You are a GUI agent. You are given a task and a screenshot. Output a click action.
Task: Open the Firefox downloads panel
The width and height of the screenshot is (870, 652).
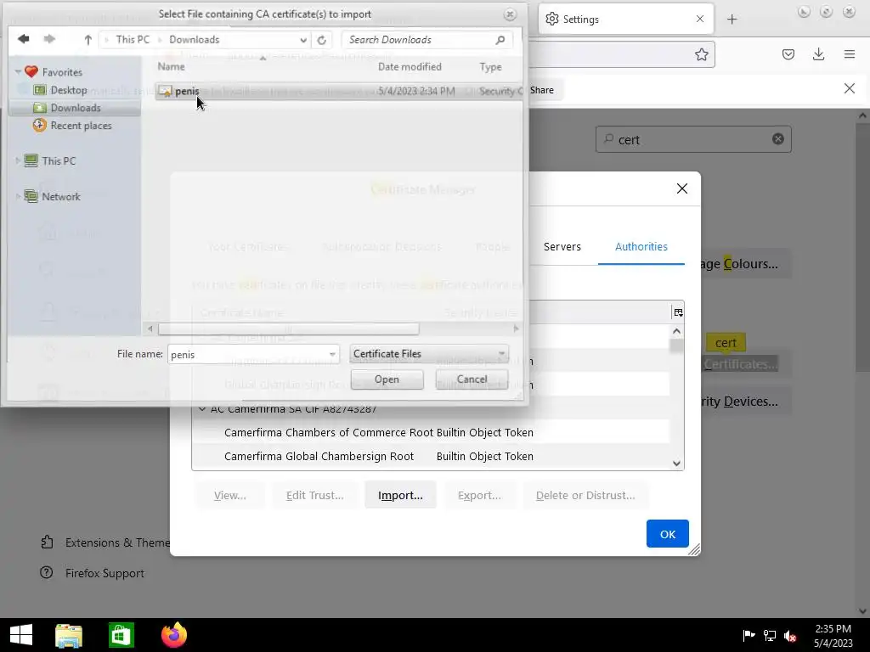818,54
